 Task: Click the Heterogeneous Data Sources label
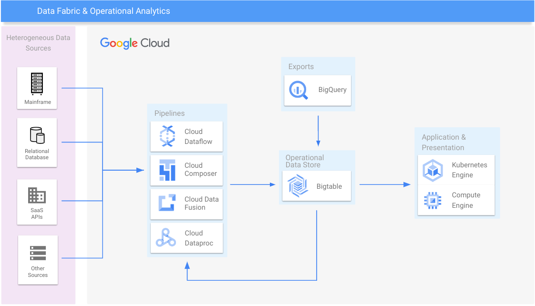click(38, 43)
